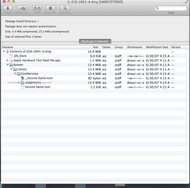The image size is (190, 188).
Task: Click the "82 bytes" size cell
Action: pos(94,78)
